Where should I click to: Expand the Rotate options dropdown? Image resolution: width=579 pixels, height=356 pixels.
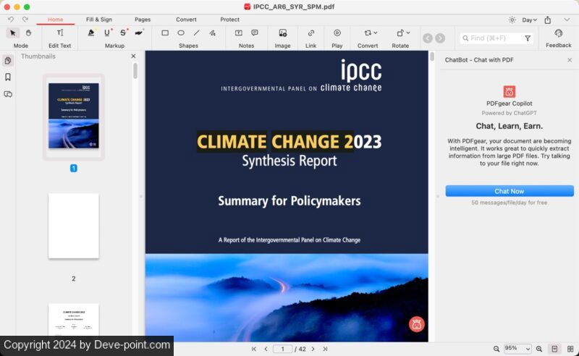click(x=409, y=33)
